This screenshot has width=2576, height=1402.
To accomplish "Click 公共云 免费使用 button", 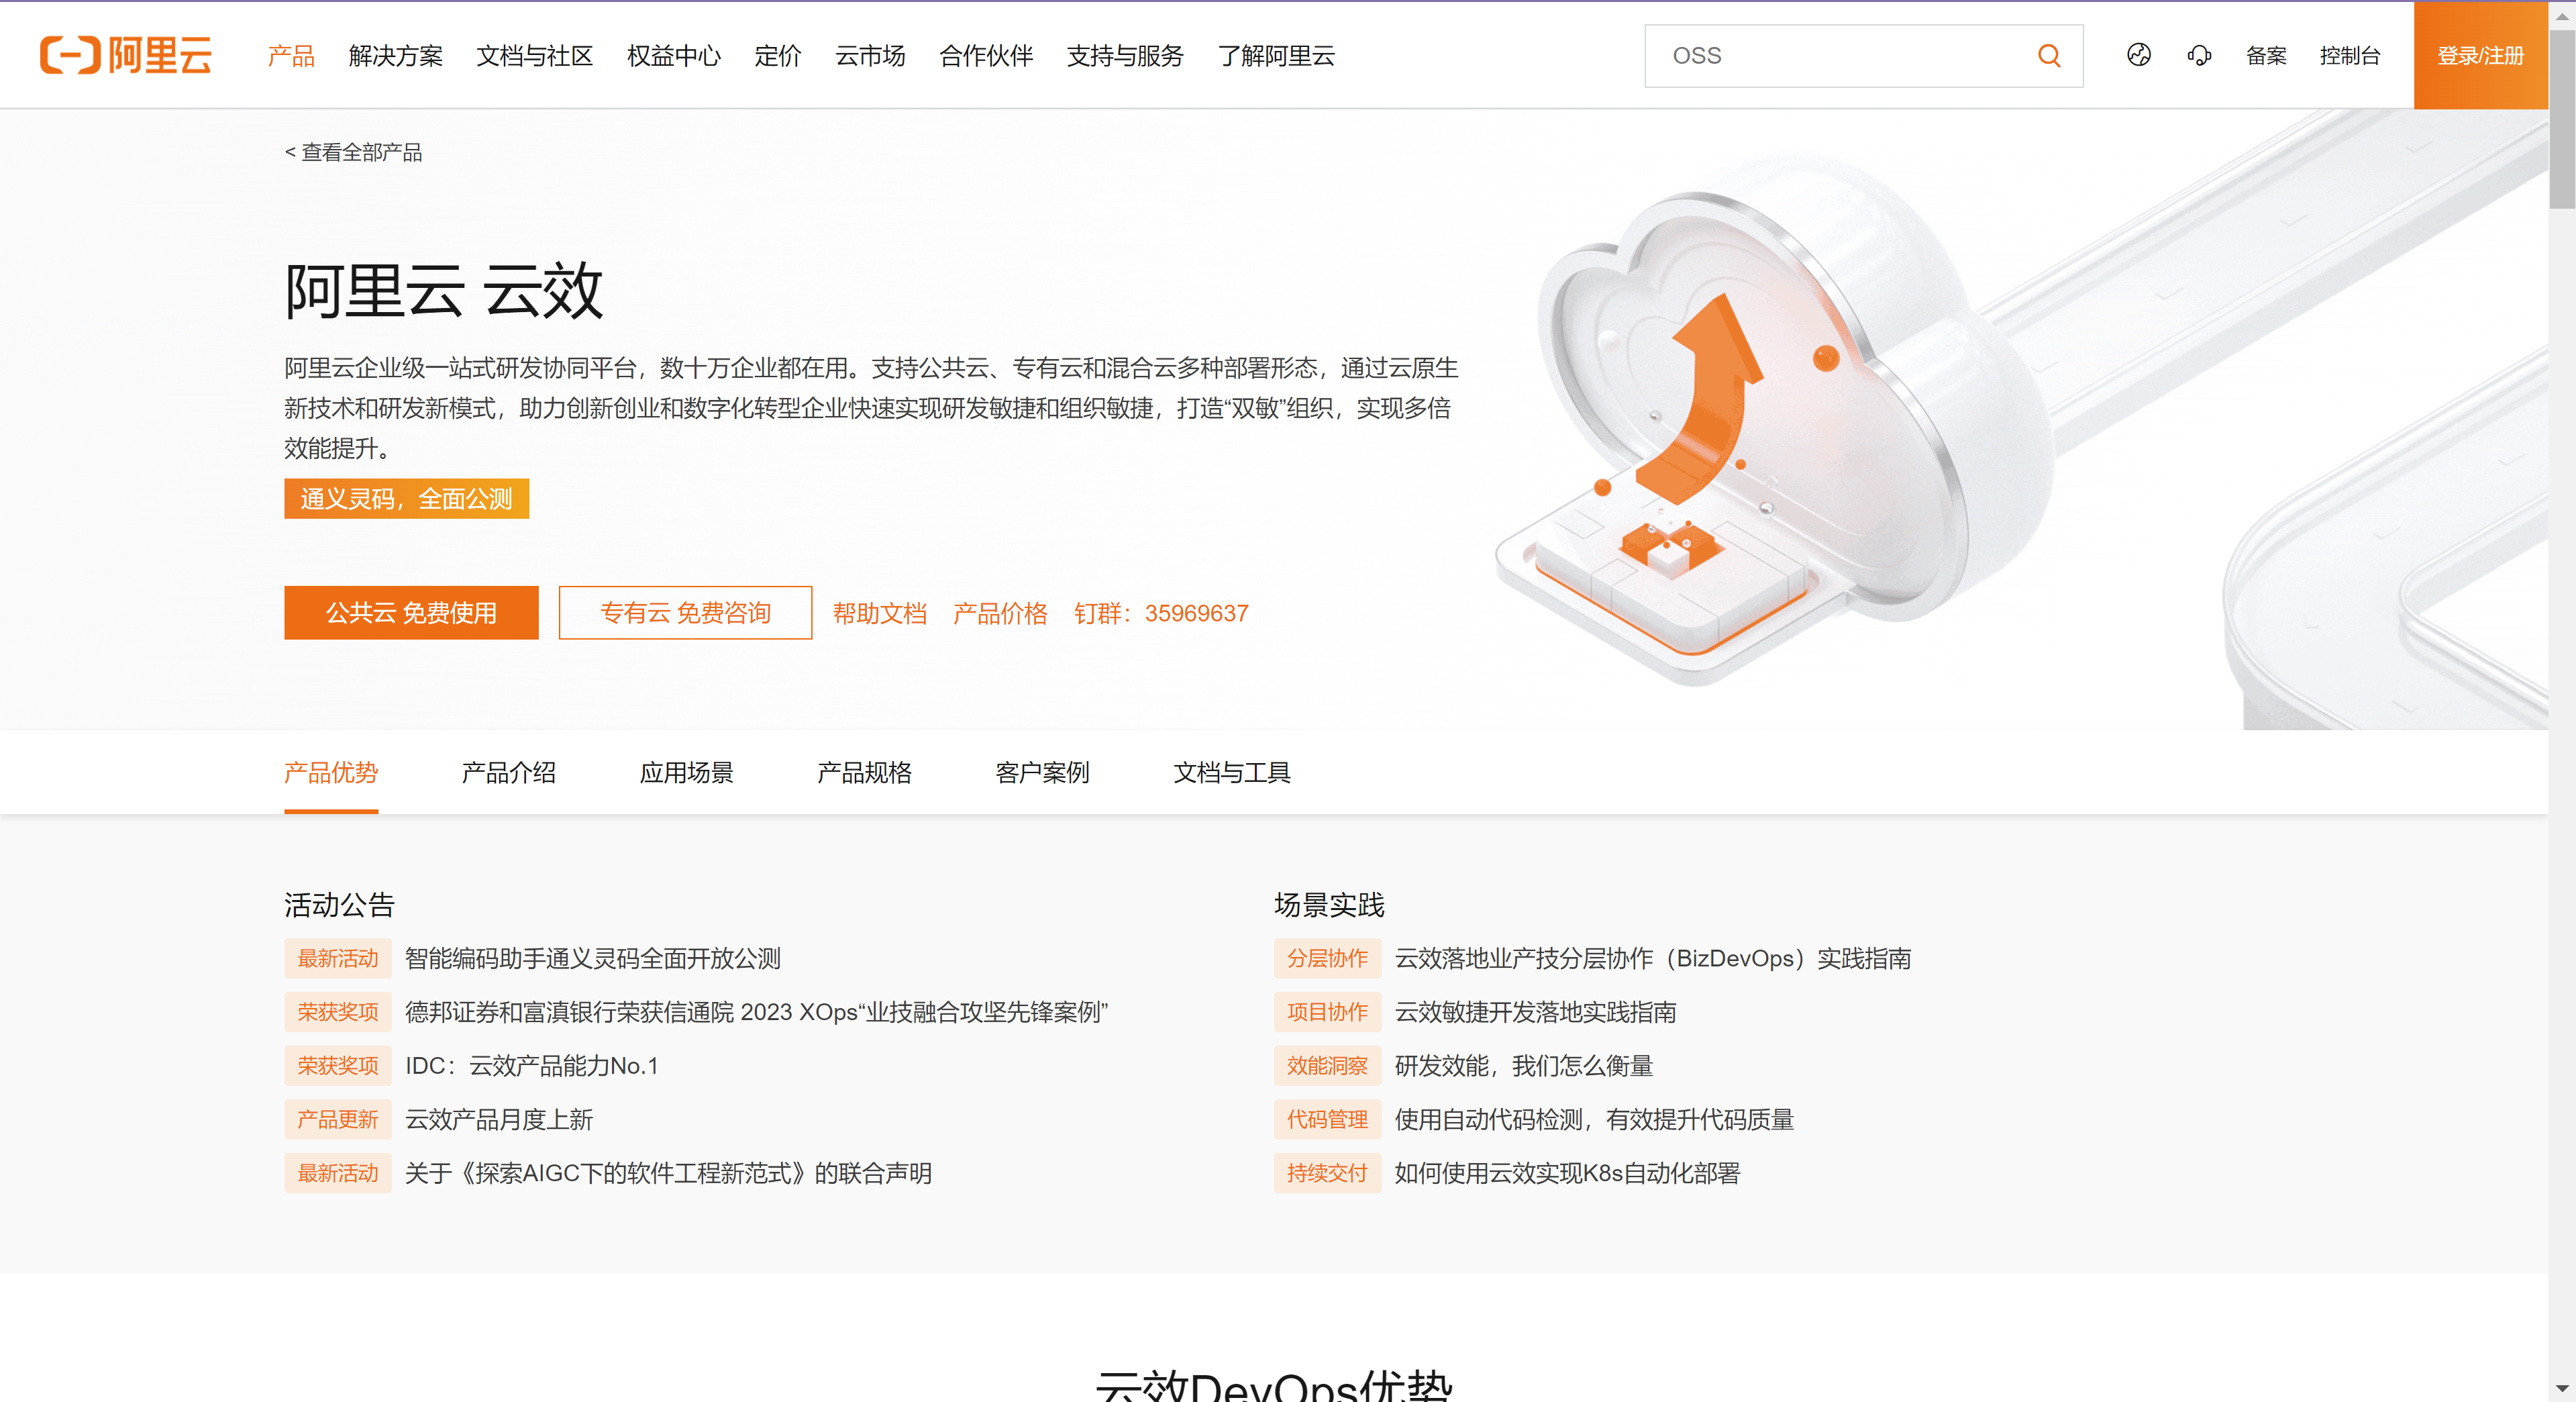I will pos(411,613).
